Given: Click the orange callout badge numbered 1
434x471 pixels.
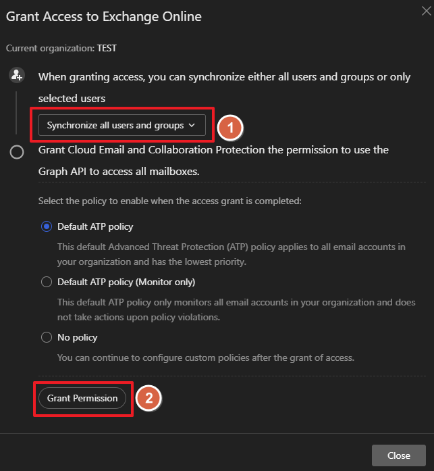Looking at the screenshot, I should tap(229, 126).
